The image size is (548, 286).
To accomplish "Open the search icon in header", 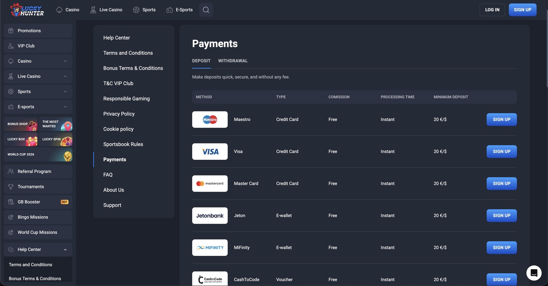I will (x=206, y=10).
